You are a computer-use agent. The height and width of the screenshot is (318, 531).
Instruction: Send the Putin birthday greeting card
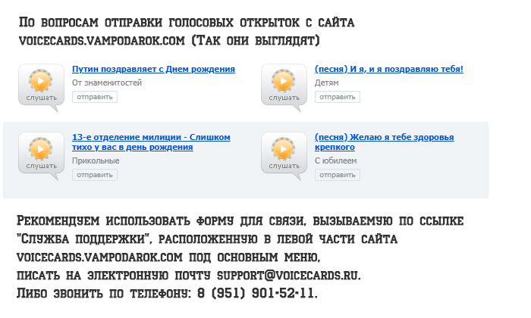[x=95, y=97]
